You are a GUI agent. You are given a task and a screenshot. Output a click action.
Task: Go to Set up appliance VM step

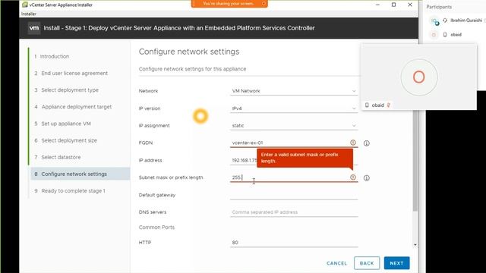point(62,124)
